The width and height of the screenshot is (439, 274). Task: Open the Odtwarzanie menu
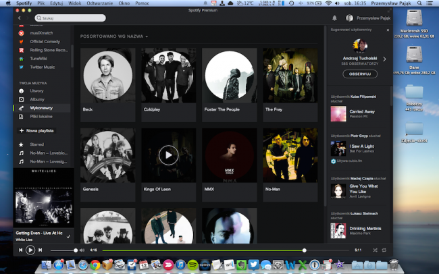(100, 3)
